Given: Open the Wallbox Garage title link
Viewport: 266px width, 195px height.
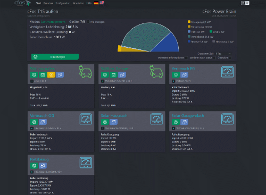Looking at the screenshot, I should [114, 69].
